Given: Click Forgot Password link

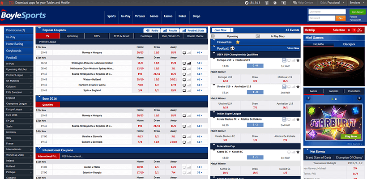Looking at the screenshot, I should (x=355, y=18).
